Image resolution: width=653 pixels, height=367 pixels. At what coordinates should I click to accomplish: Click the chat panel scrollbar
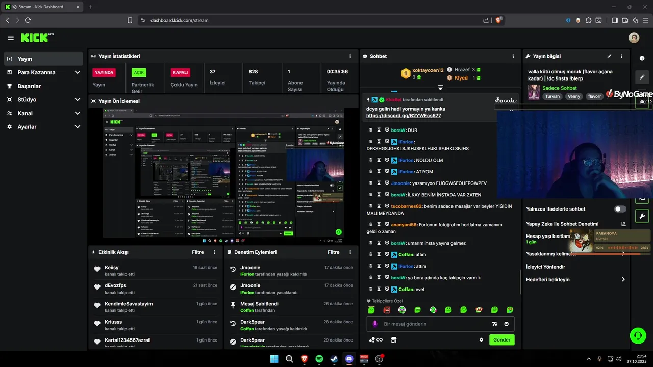[x=520, y=282]
